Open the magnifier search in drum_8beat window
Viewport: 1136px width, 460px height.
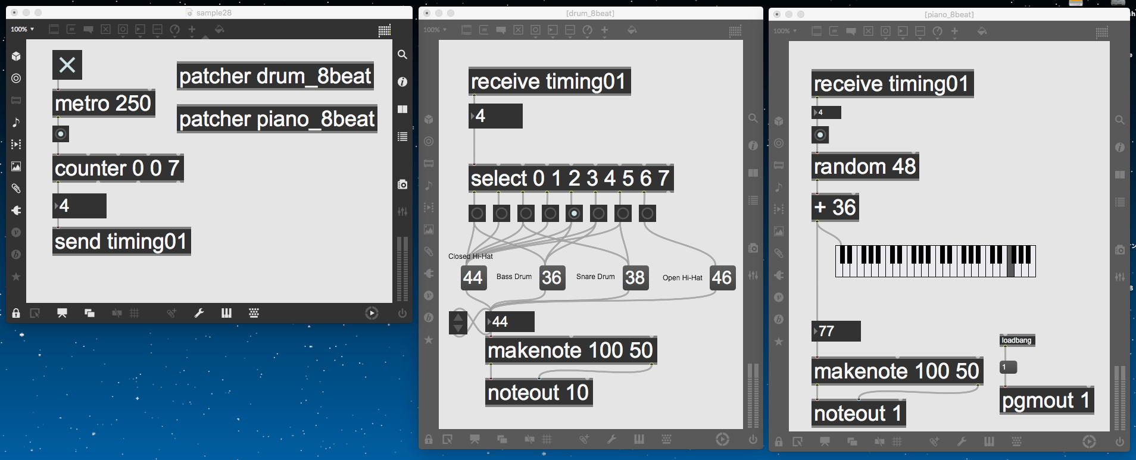click(x=753, y=118)
